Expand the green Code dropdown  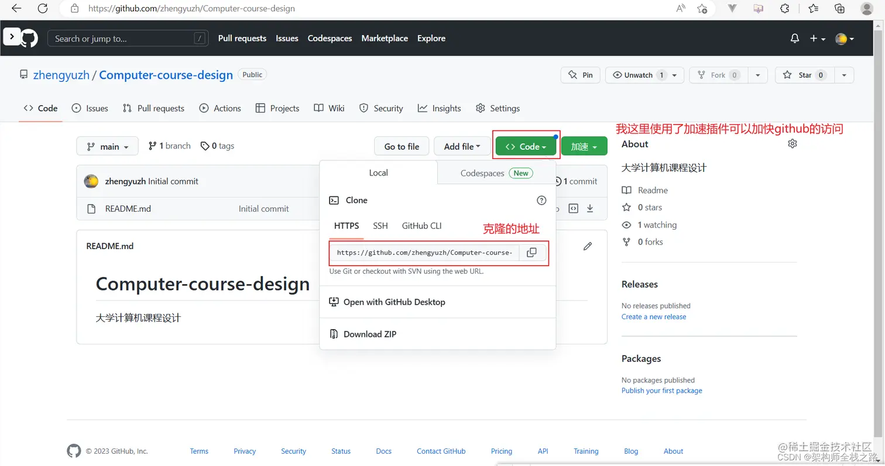click(x=526, y=146)
